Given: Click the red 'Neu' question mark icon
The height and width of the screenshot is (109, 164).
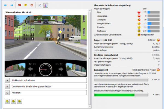Looking at the screenshot, I should (139, 12).
